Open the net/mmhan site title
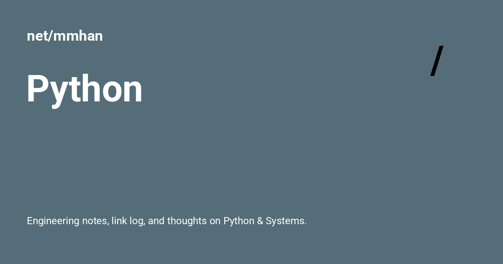 pyautogui.click(x=65, y=36)
